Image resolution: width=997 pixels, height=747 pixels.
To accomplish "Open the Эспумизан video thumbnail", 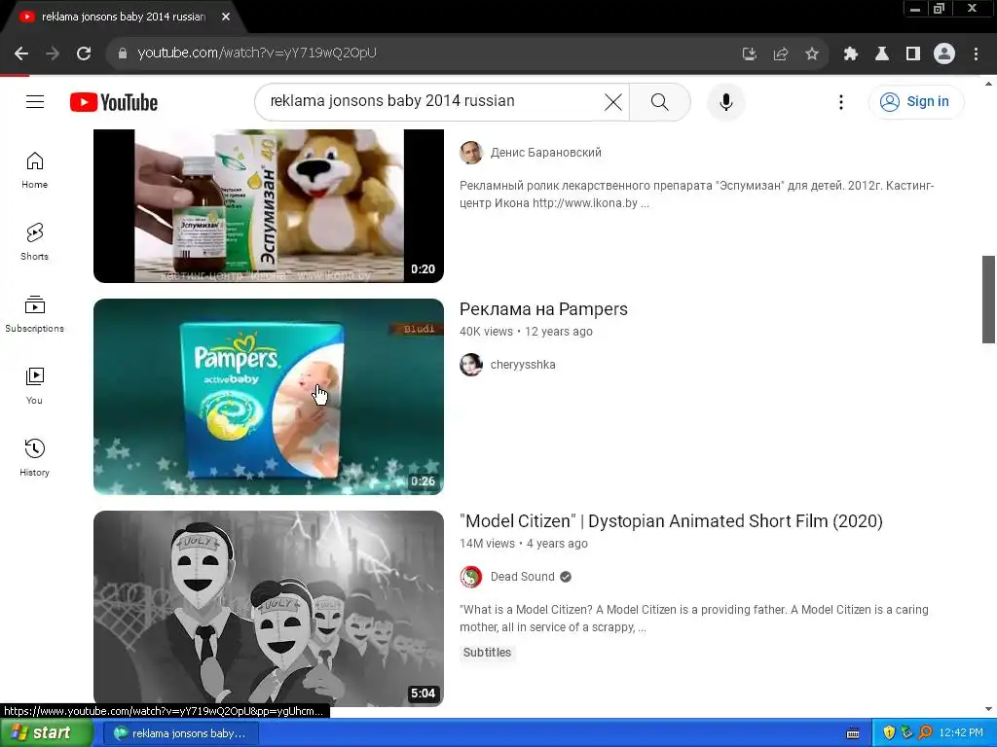I will click(269, 206).
